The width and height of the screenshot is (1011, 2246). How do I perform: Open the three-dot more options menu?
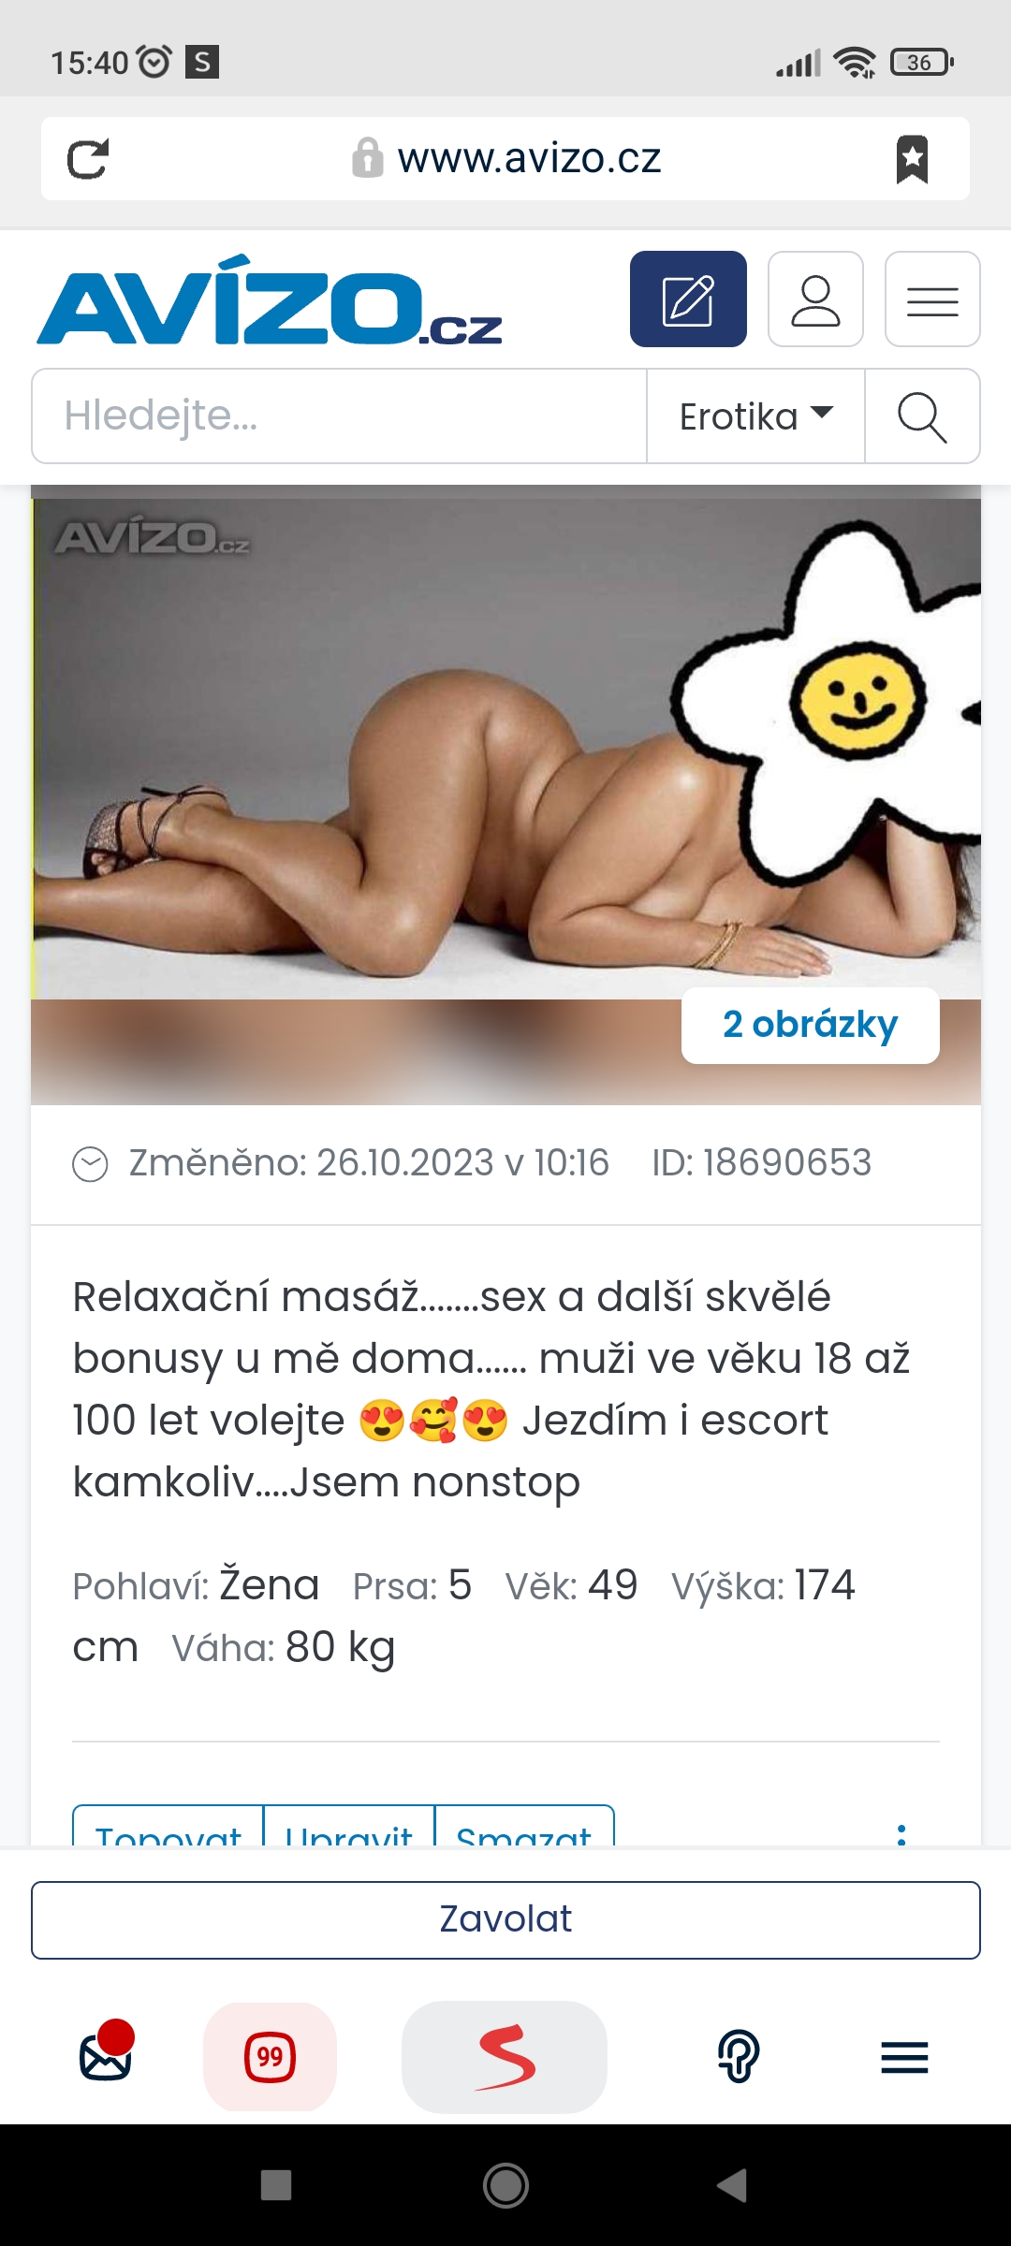901,1832
